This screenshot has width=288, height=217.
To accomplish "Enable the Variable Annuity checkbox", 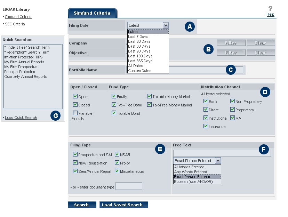I will 75,113.
